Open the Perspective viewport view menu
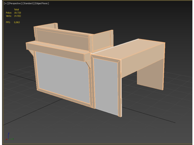194x145 pixels. (15, 3)
